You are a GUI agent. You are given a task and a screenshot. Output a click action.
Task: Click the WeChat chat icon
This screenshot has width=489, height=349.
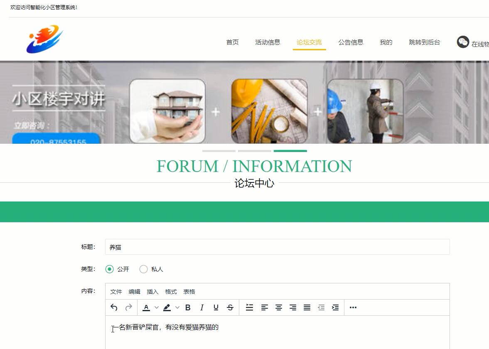point(463,42)
